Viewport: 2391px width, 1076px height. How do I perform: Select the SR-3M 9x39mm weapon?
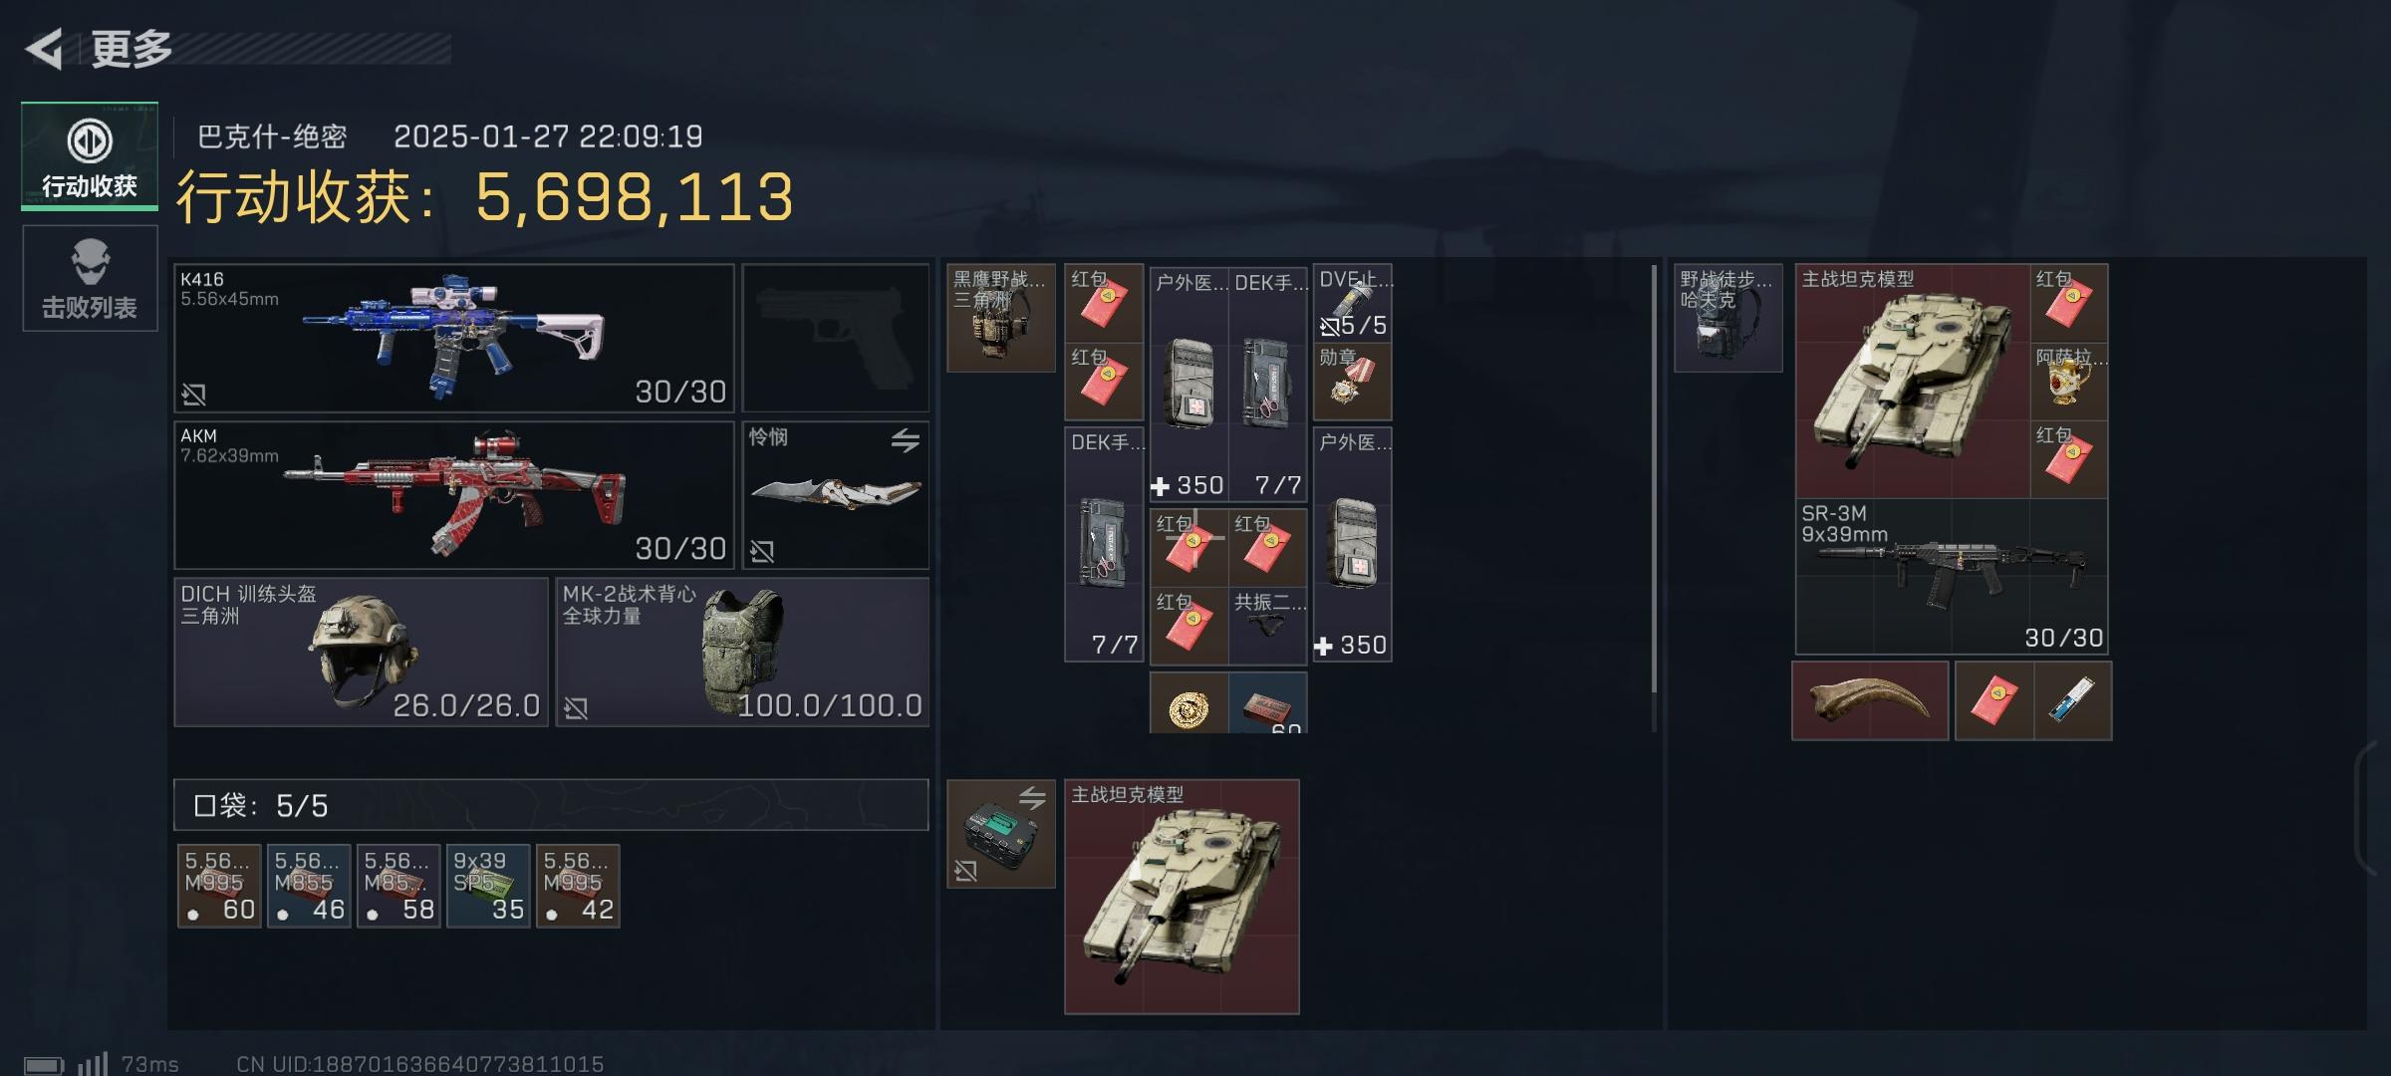[1951, 576]
